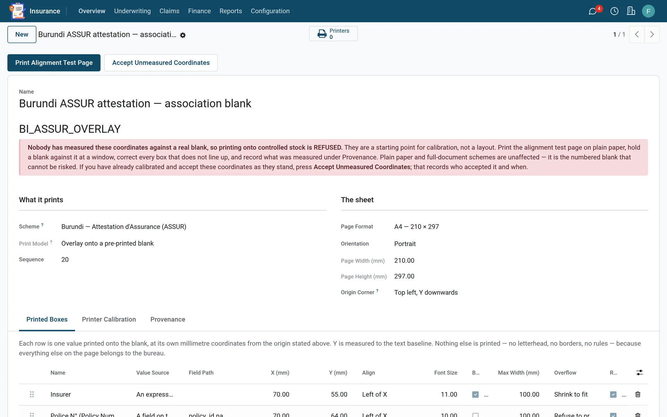Switch to the Printer Calibration tab
667x417 pixels.
point(109,319)
